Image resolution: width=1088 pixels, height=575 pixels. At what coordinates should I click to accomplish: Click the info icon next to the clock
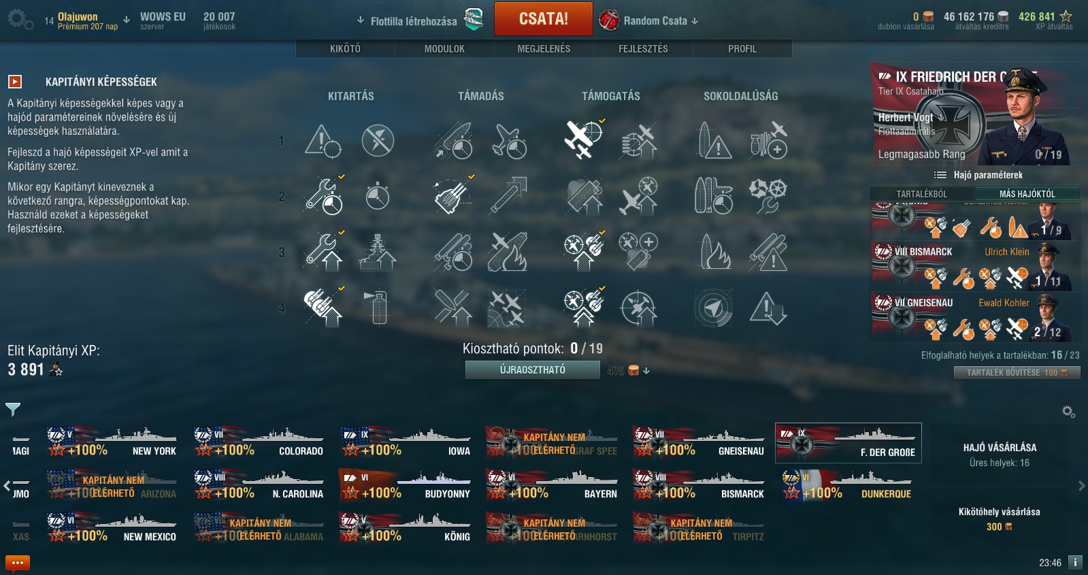coord(1075,562)
